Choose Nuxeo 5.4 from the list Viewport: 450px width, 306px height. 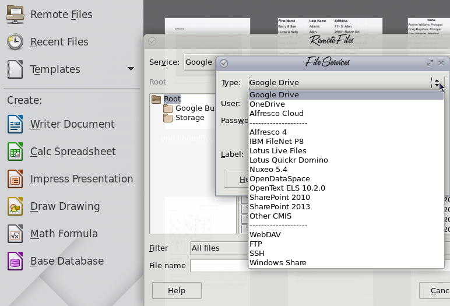(346, 170)
